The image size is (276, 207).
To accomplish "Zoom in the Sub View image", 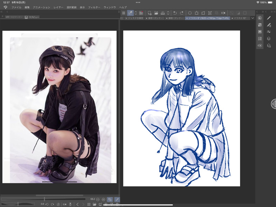I will coord(104,199).
